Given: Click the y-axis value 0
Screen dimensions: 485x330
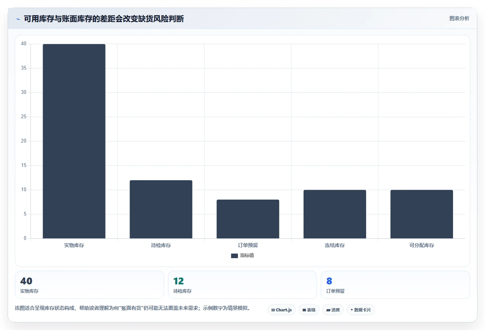Looking at the screenshot, I should (25, 238).
